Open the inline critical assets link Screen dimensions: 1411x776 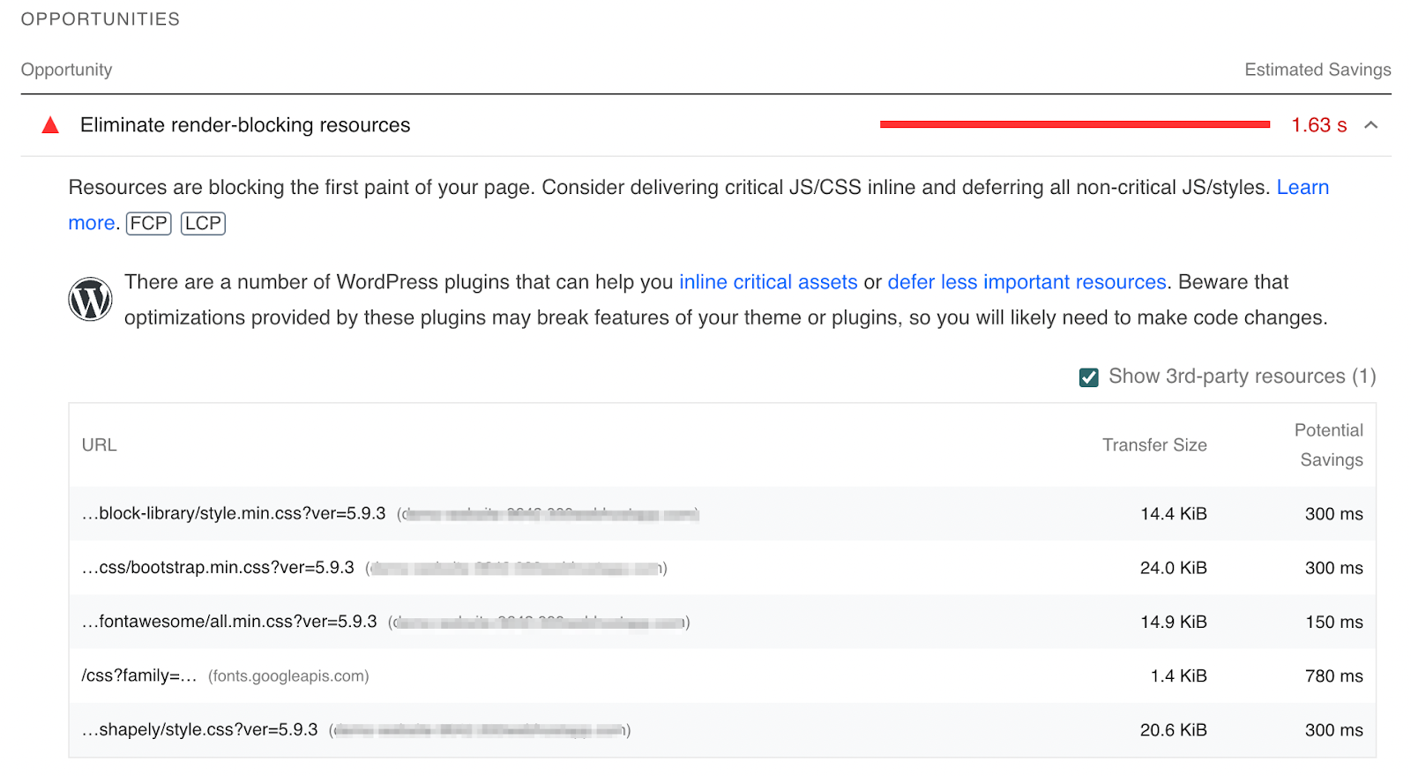768,282
